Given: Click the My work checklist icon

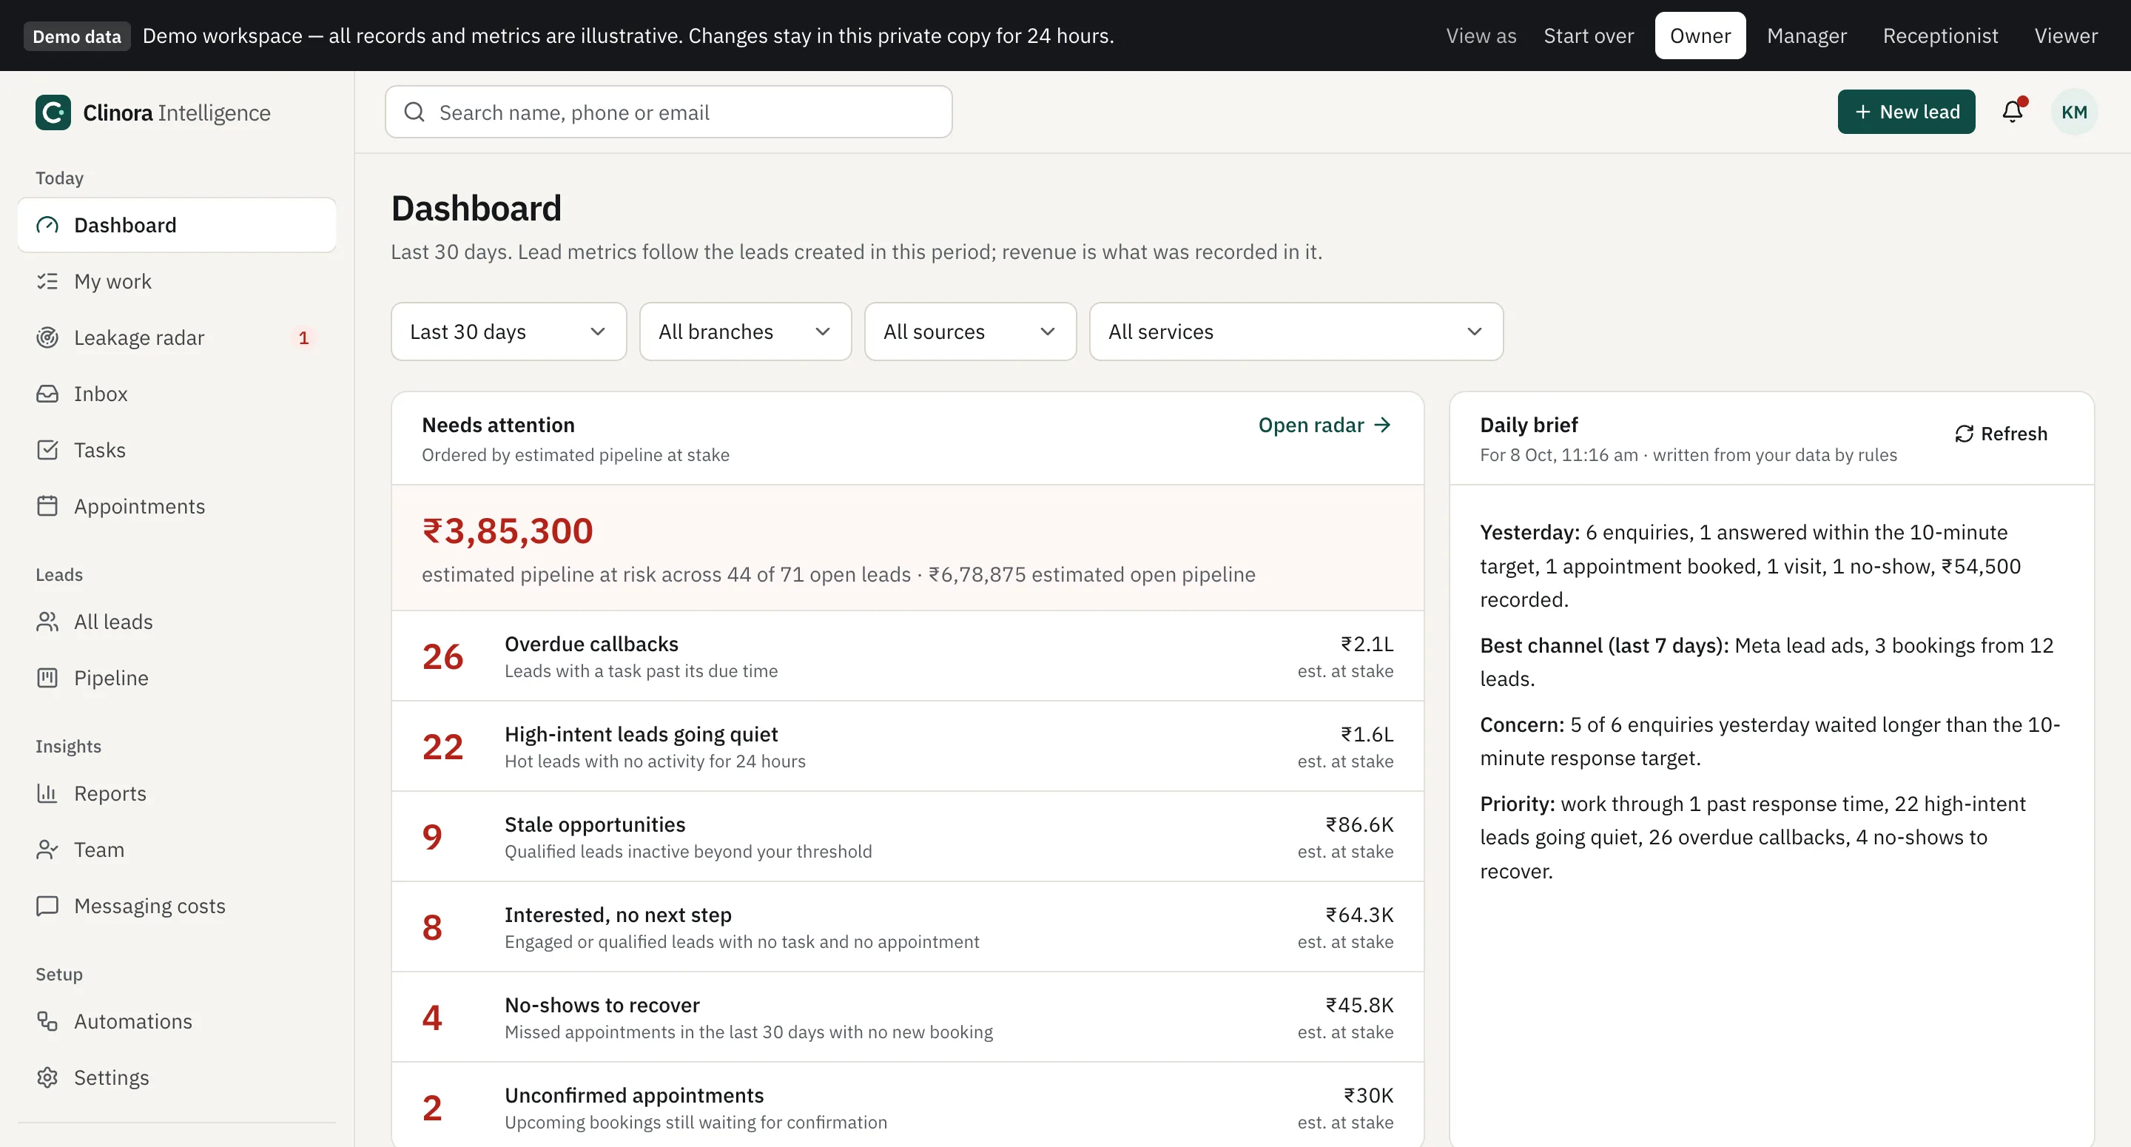Looking at the screenshot, I should pos(47,281).
